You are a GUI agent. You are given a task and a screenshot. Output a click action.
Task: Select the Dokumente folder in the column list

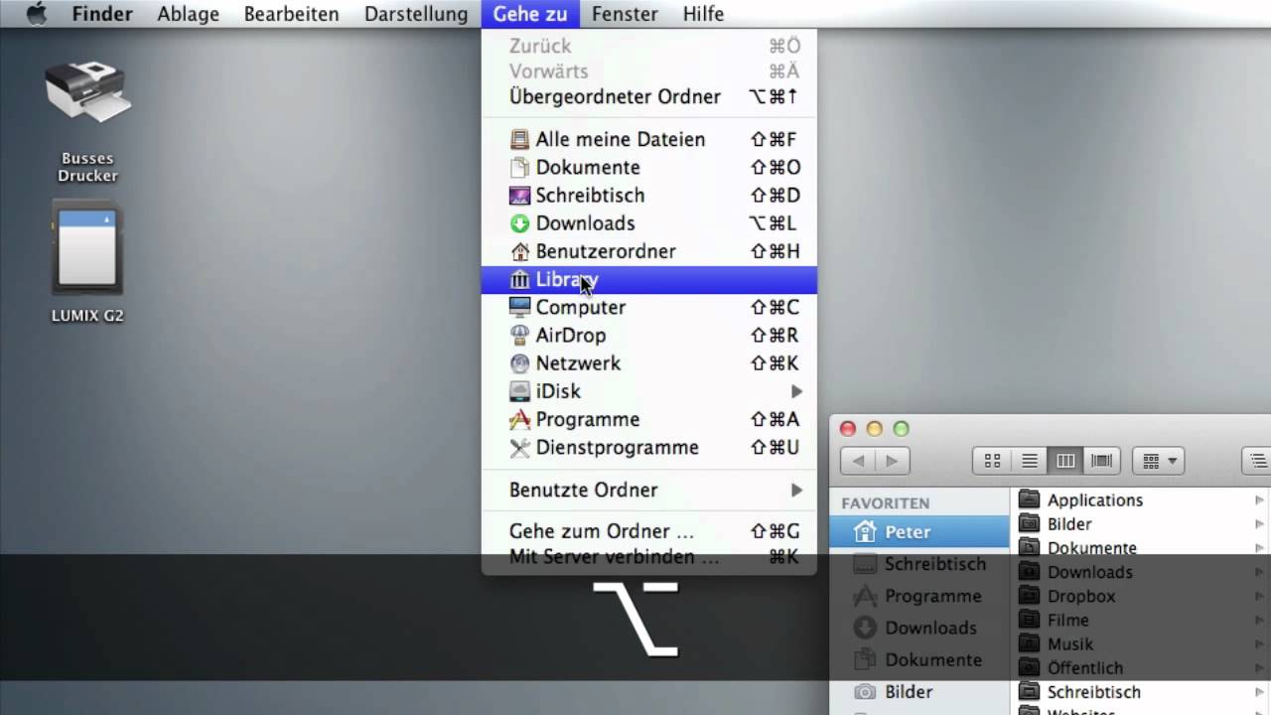1141,548
